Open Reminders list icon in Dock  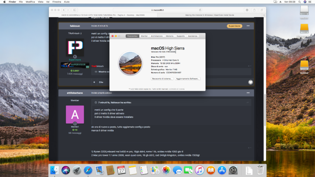pos(144,170)
